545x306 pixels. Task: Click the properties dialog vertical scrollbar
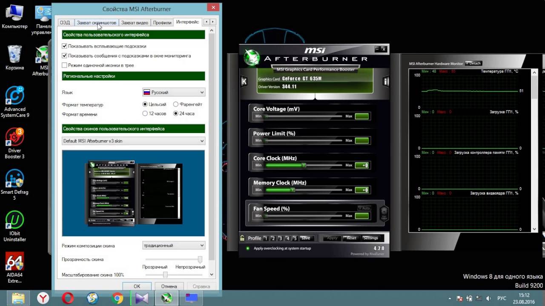pyautogui.click(x=212, y=152)
